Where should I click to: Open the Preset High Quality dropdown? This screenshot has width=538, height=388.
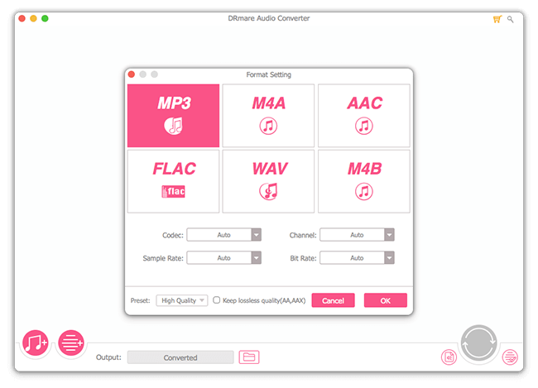182,300
